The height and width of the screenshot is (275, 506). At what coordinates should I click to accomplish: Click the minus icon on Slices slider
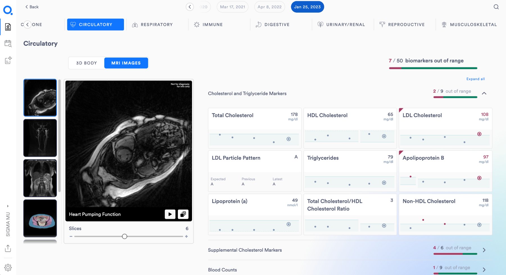[x=71, y=237]
